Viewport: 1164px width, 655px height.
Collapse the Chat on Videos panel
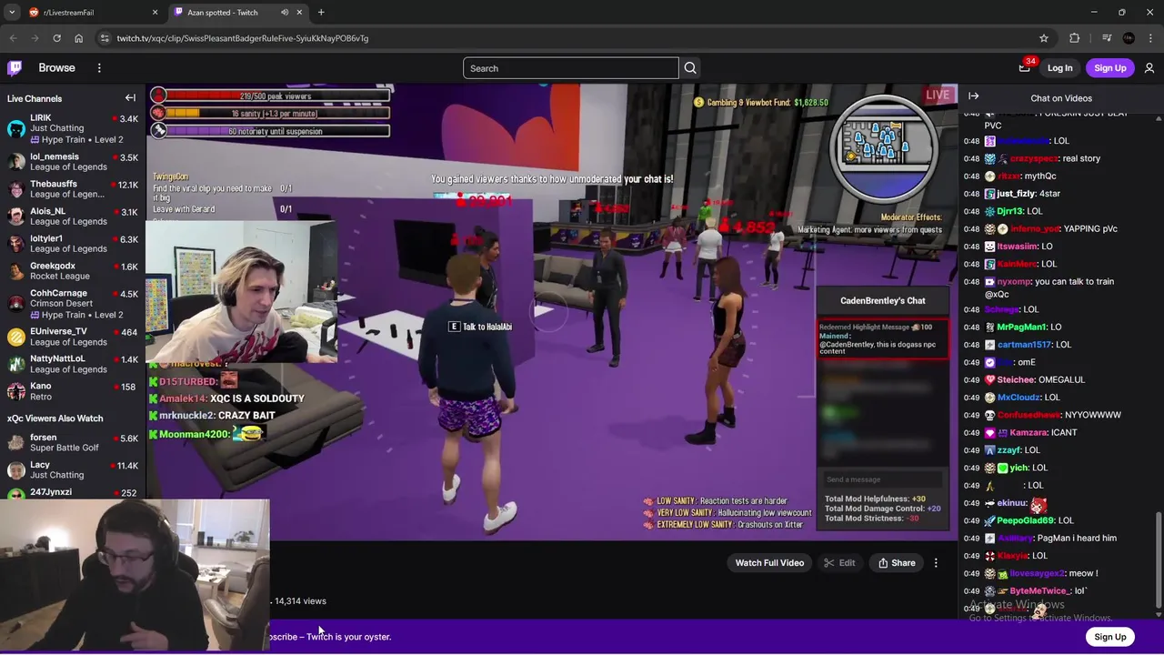[x=973, y=96]
